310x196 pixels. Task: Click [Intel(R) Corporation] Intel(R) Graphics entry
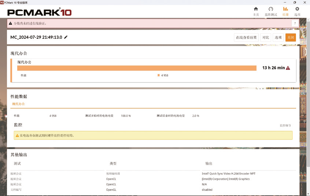point(226,179)
